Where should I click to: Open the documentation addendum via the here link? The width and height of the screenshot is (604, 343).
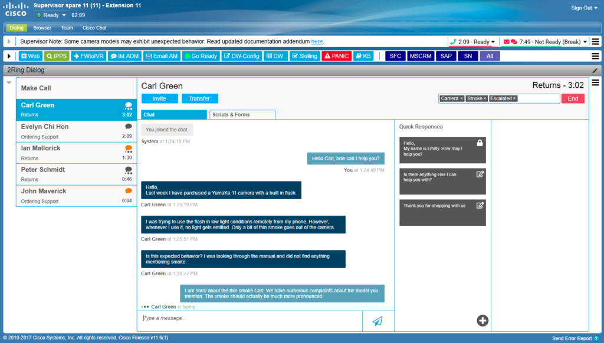(x=317, y=41)
